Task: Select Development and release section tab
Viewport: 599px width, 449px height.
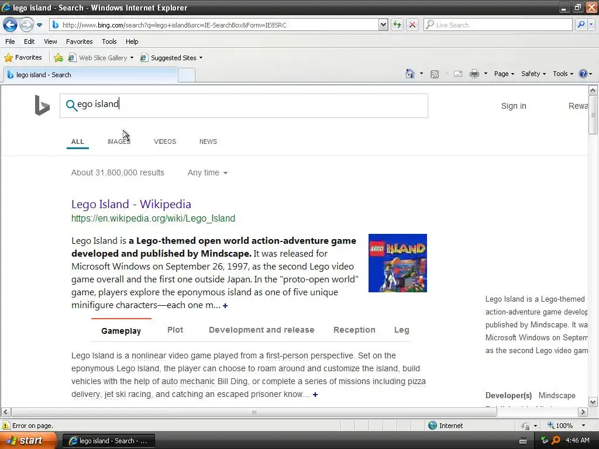Action: 261,330
